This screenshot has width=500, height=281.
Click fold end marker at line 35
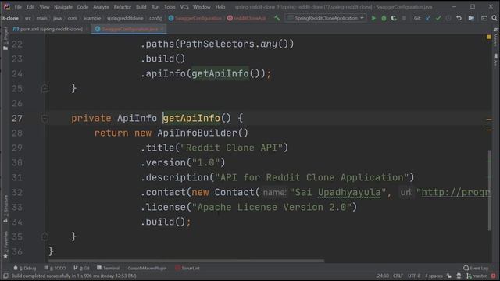tap(45, 237)
